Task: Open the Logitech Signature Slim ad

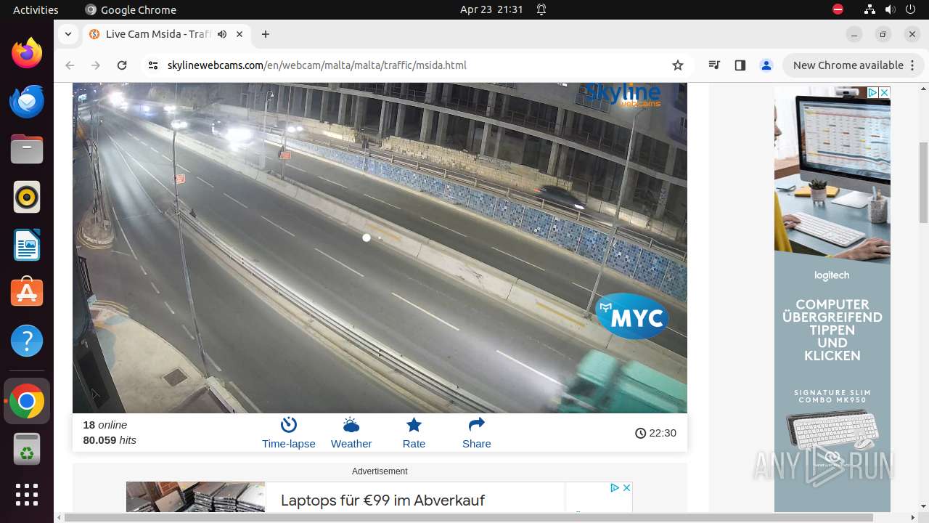Action: [832, 299]
